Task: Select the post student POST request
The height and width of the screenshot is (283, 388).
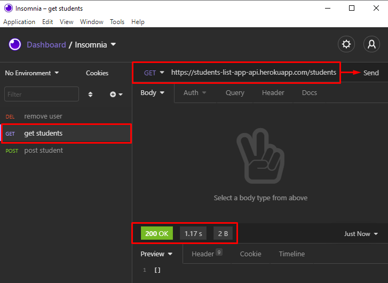Action: point(66,151)
